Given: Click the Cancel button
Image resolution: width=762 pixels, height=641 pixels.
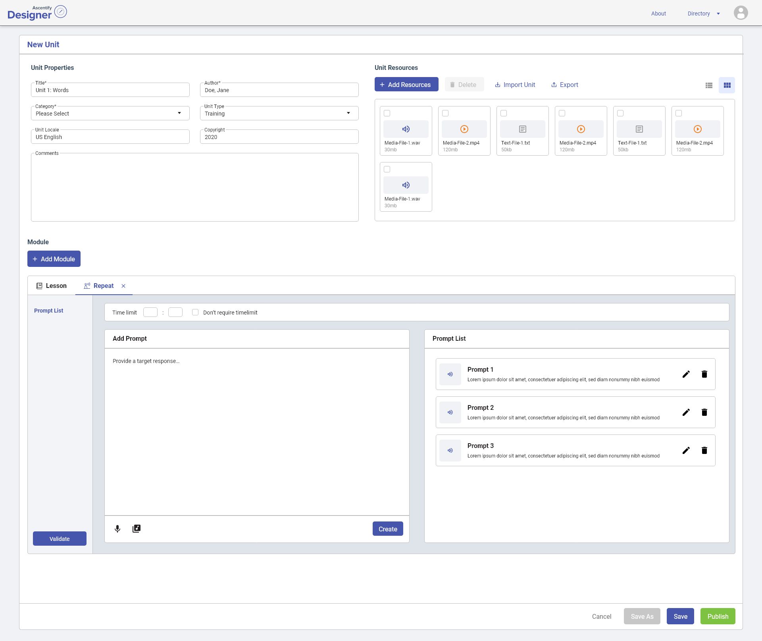Looking at the screenshot, I should coord(601,616).
